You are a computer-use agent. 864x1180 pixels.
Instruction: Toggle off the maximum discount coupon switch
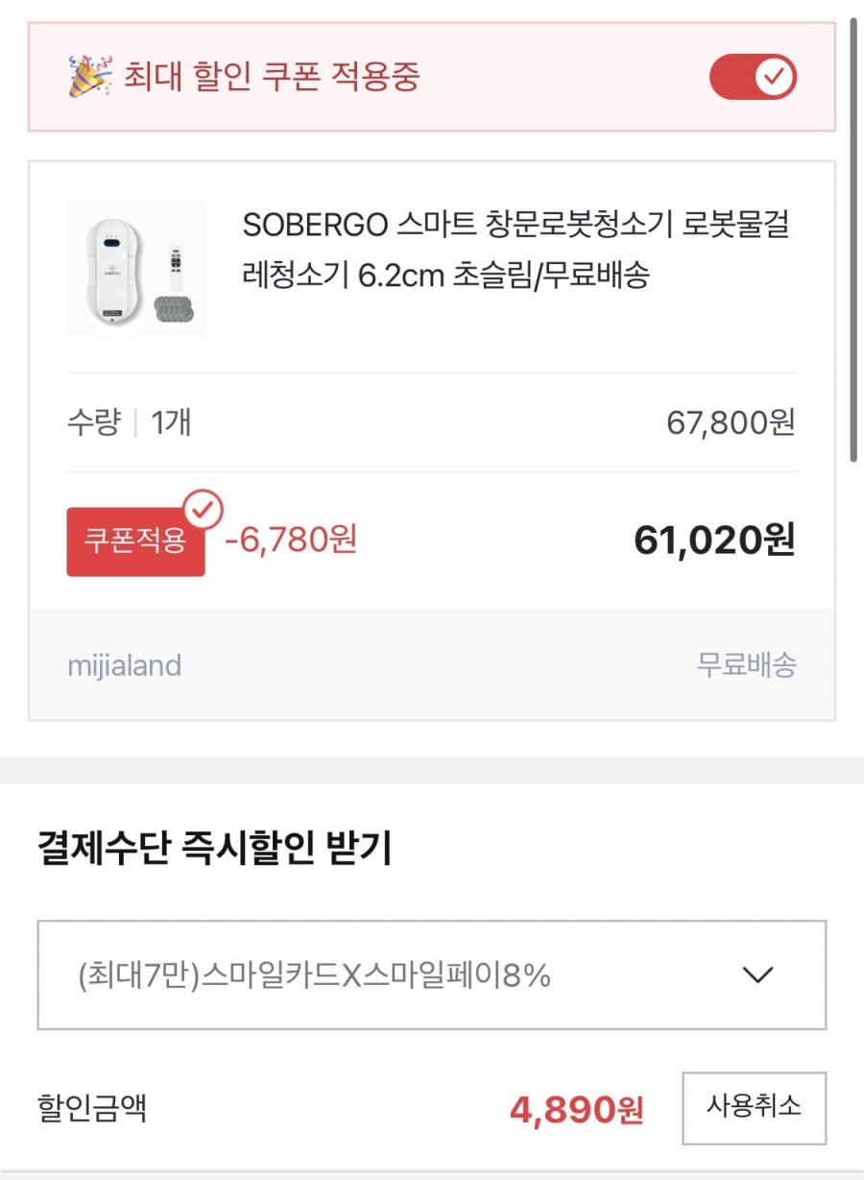[754, 77]
